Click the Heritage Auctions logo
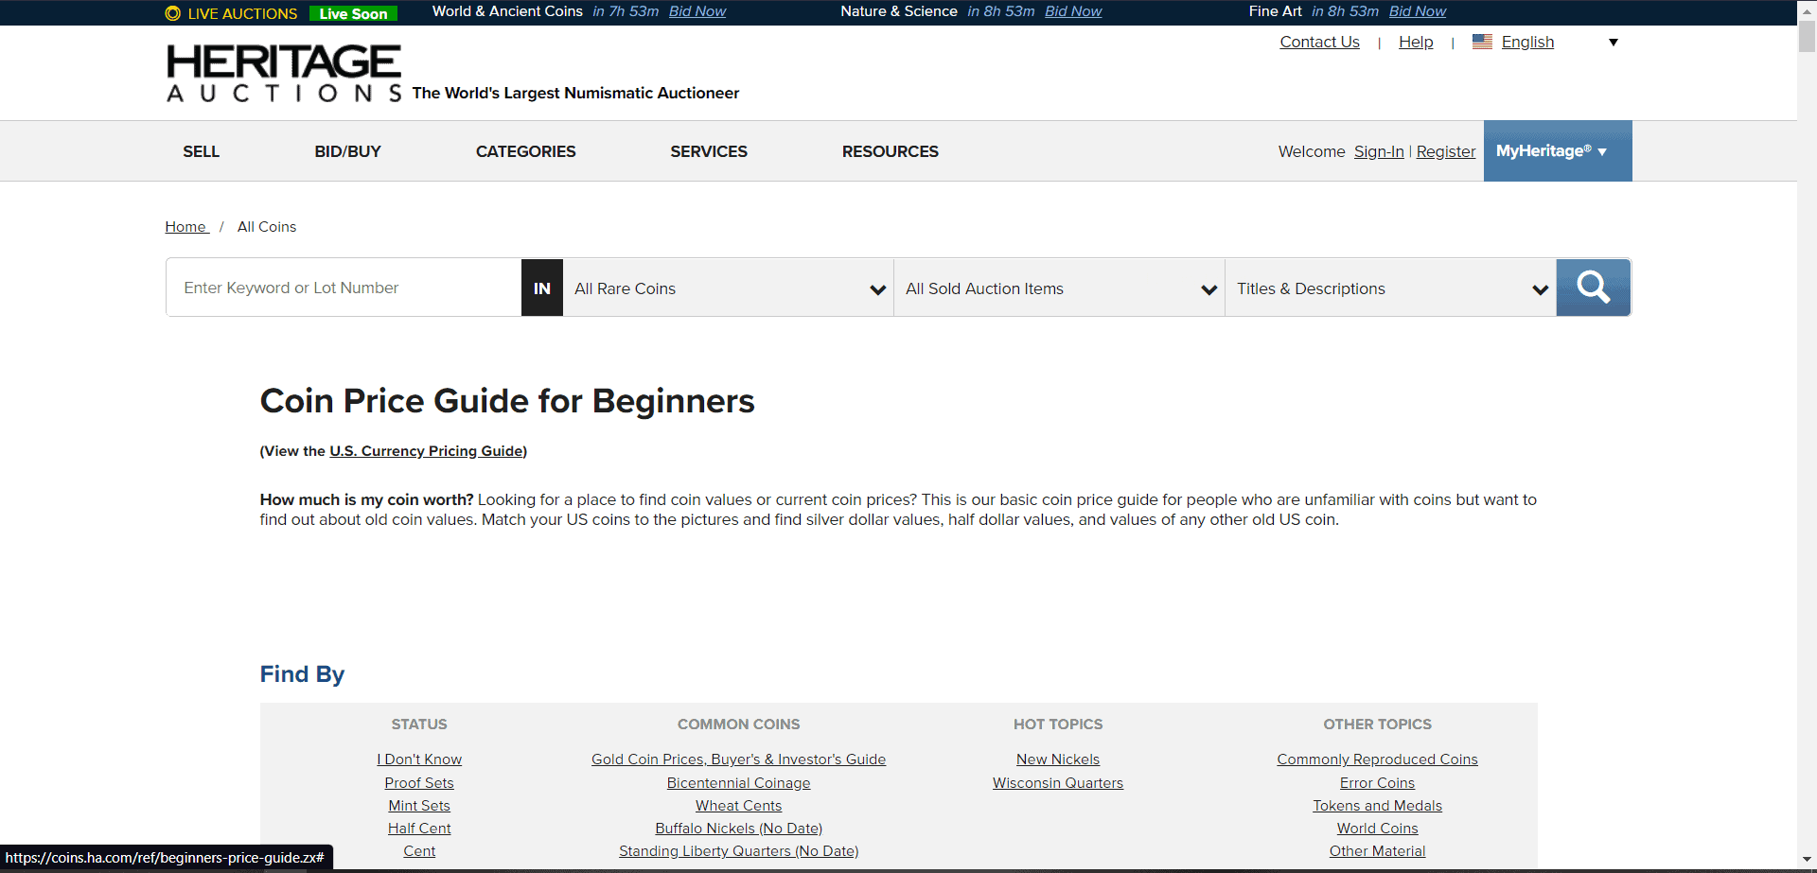Viewport: 1817px width, 873px height. [284, 72]
